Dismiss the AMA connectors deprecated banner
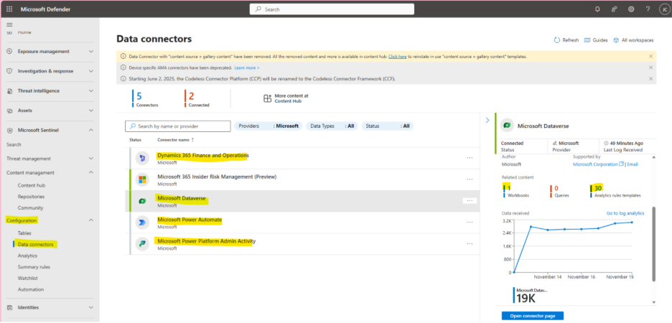672x323 pixels. click(x=650, y=67)
